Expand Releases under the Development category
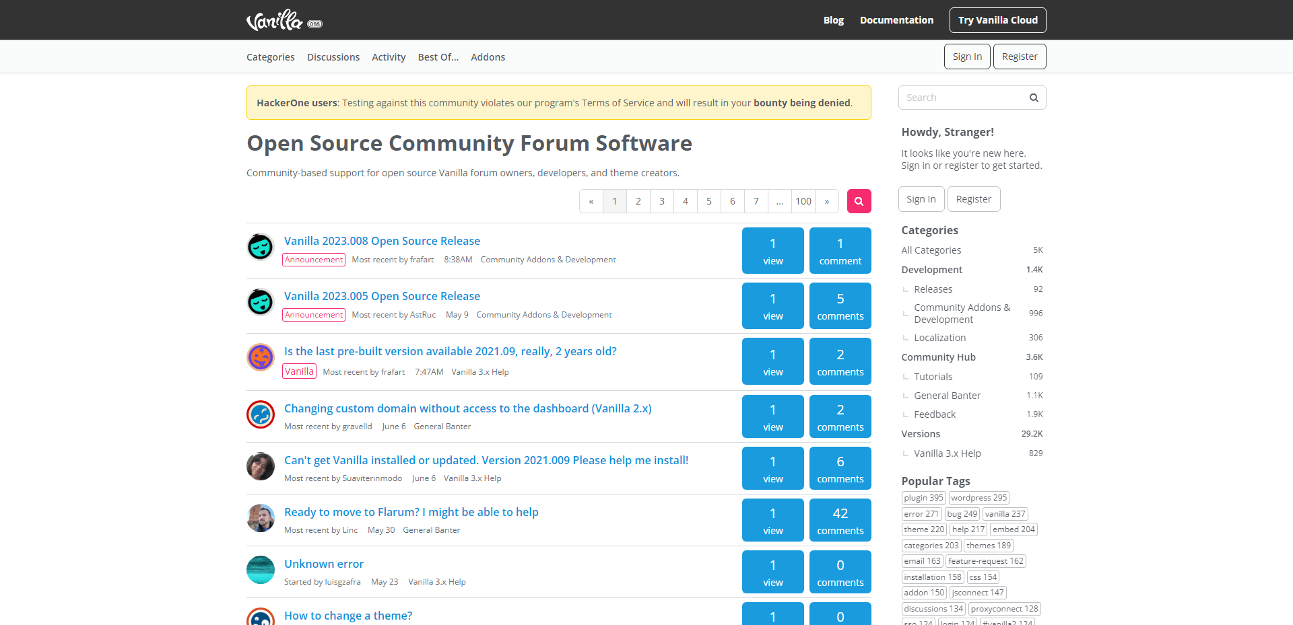 click(933, 289)
